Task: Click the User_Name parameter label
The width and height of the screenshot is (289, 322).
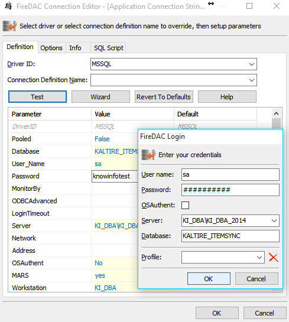Action: (x=28, y=164)
